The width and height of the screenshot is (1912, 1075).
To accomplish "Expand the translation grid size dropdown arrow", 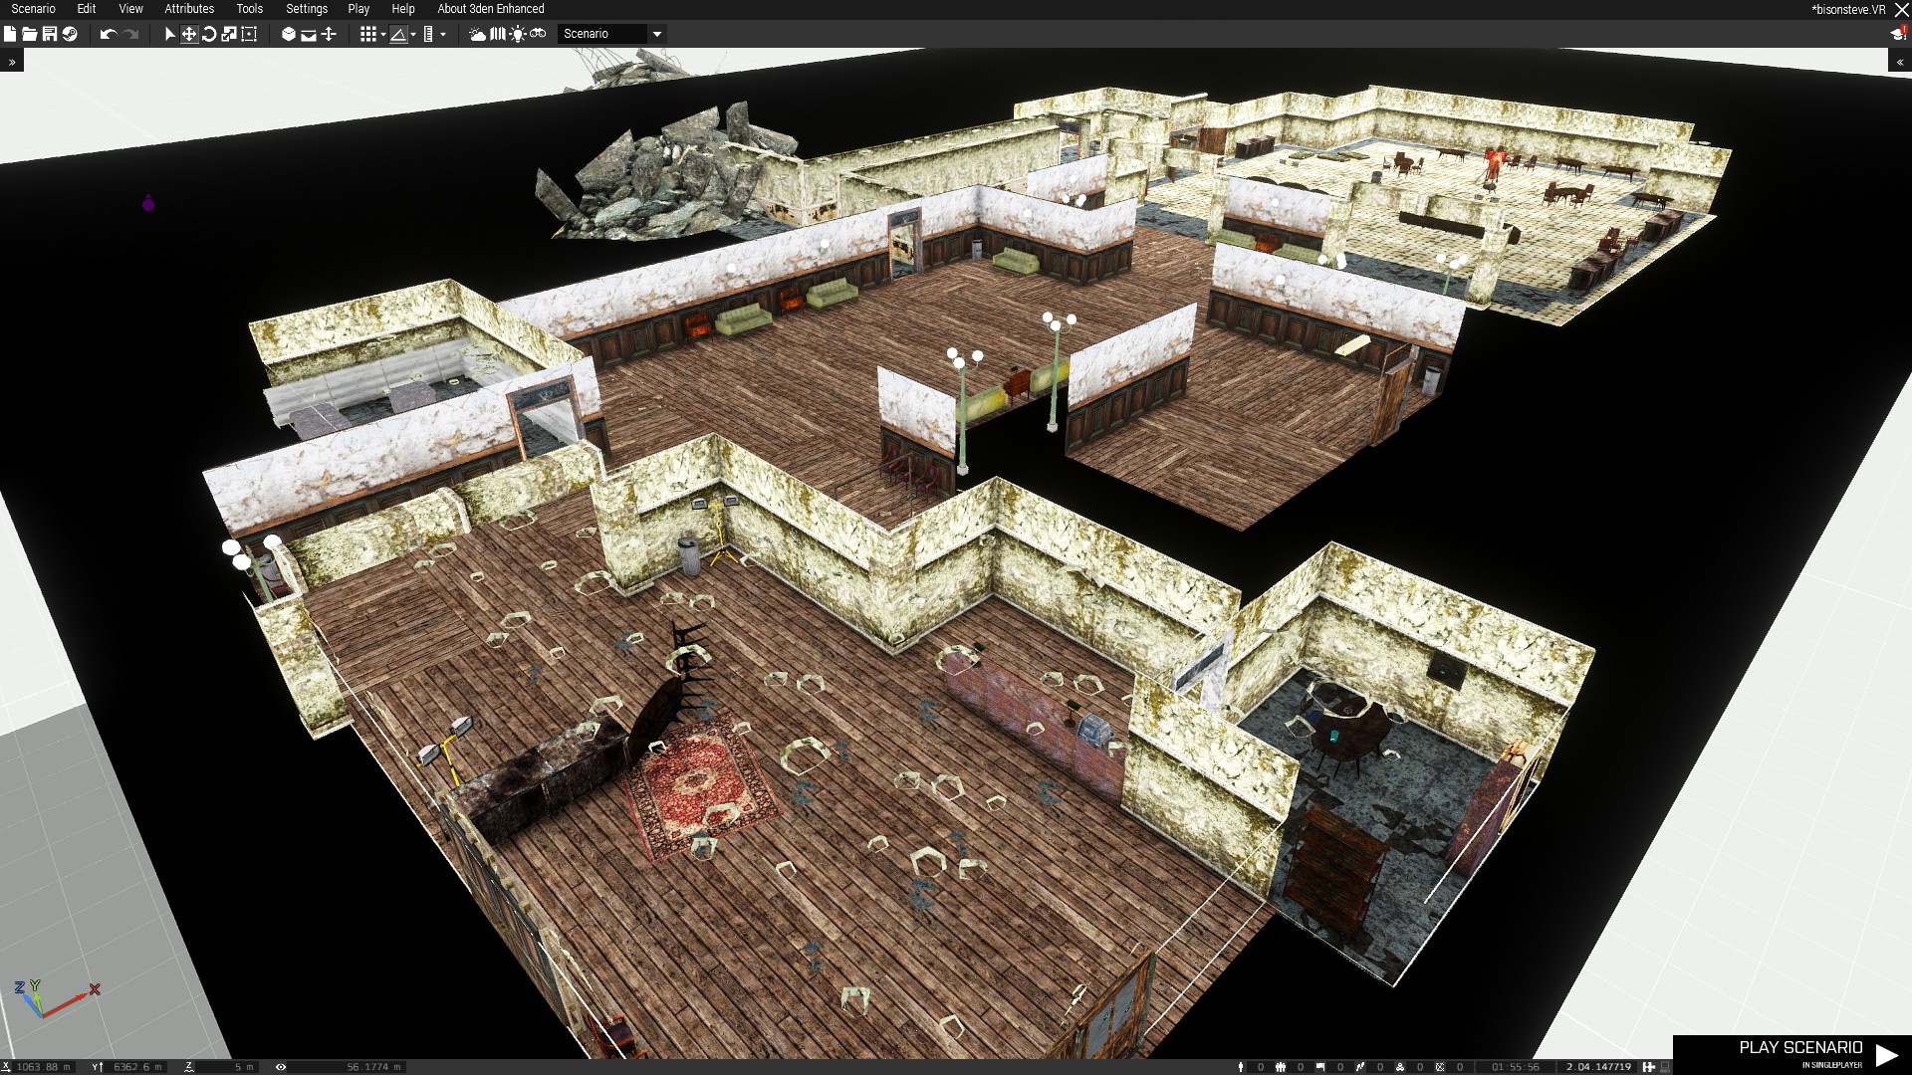I will [x=383, y=34].
